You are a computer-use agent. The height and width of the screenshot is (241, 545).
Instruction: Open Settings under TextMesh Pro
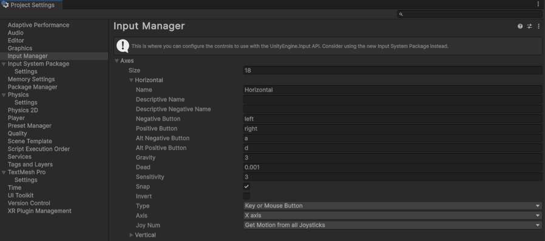click(25, 180)
